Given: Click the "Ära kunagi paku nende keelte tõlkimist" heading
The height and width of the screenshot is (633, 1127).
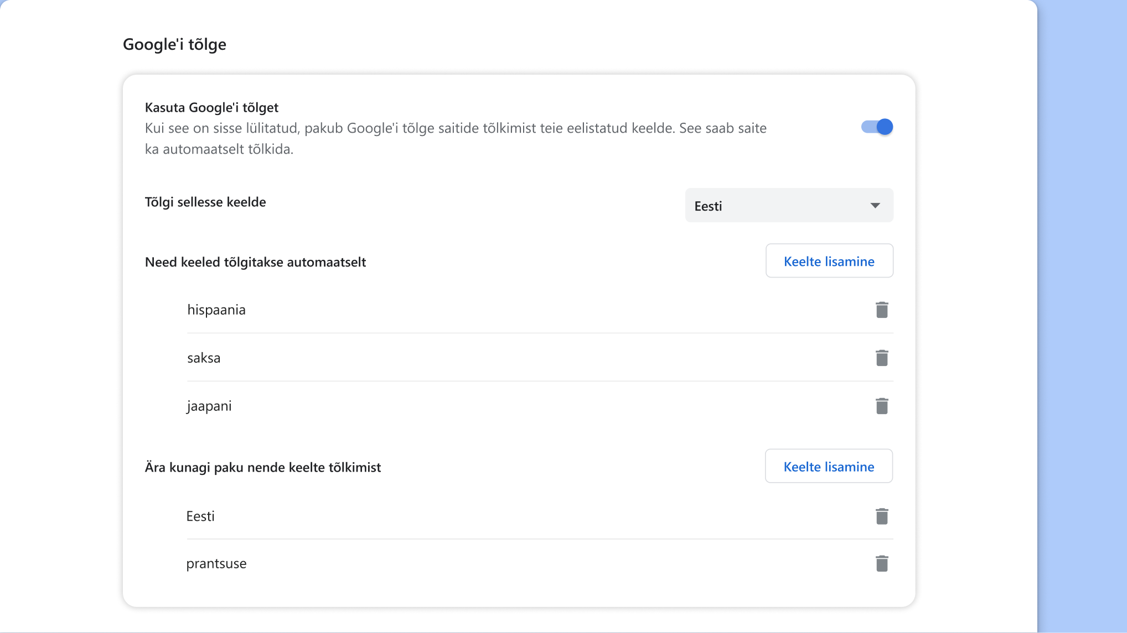Looking at the screenshot, I should click(x=263, y=467).
